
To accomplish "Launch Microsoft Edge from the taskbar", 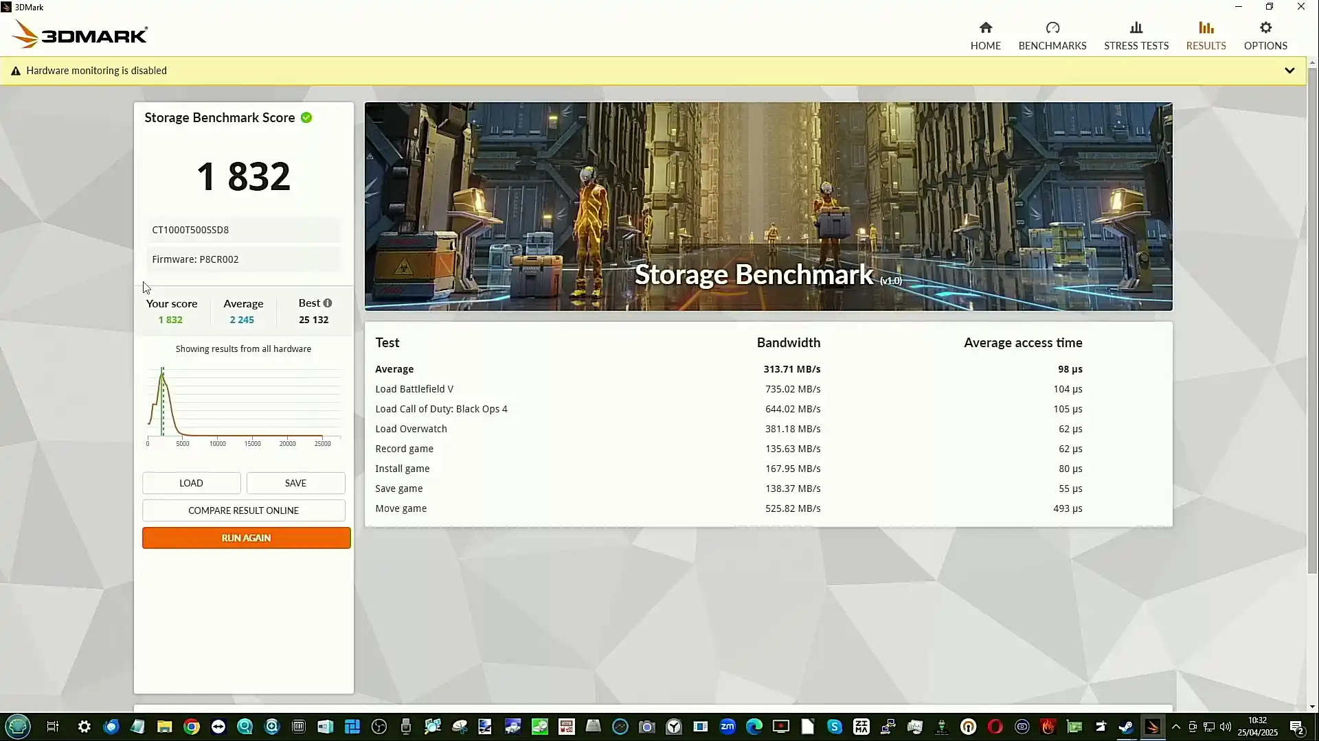I will tap(754, 727).
